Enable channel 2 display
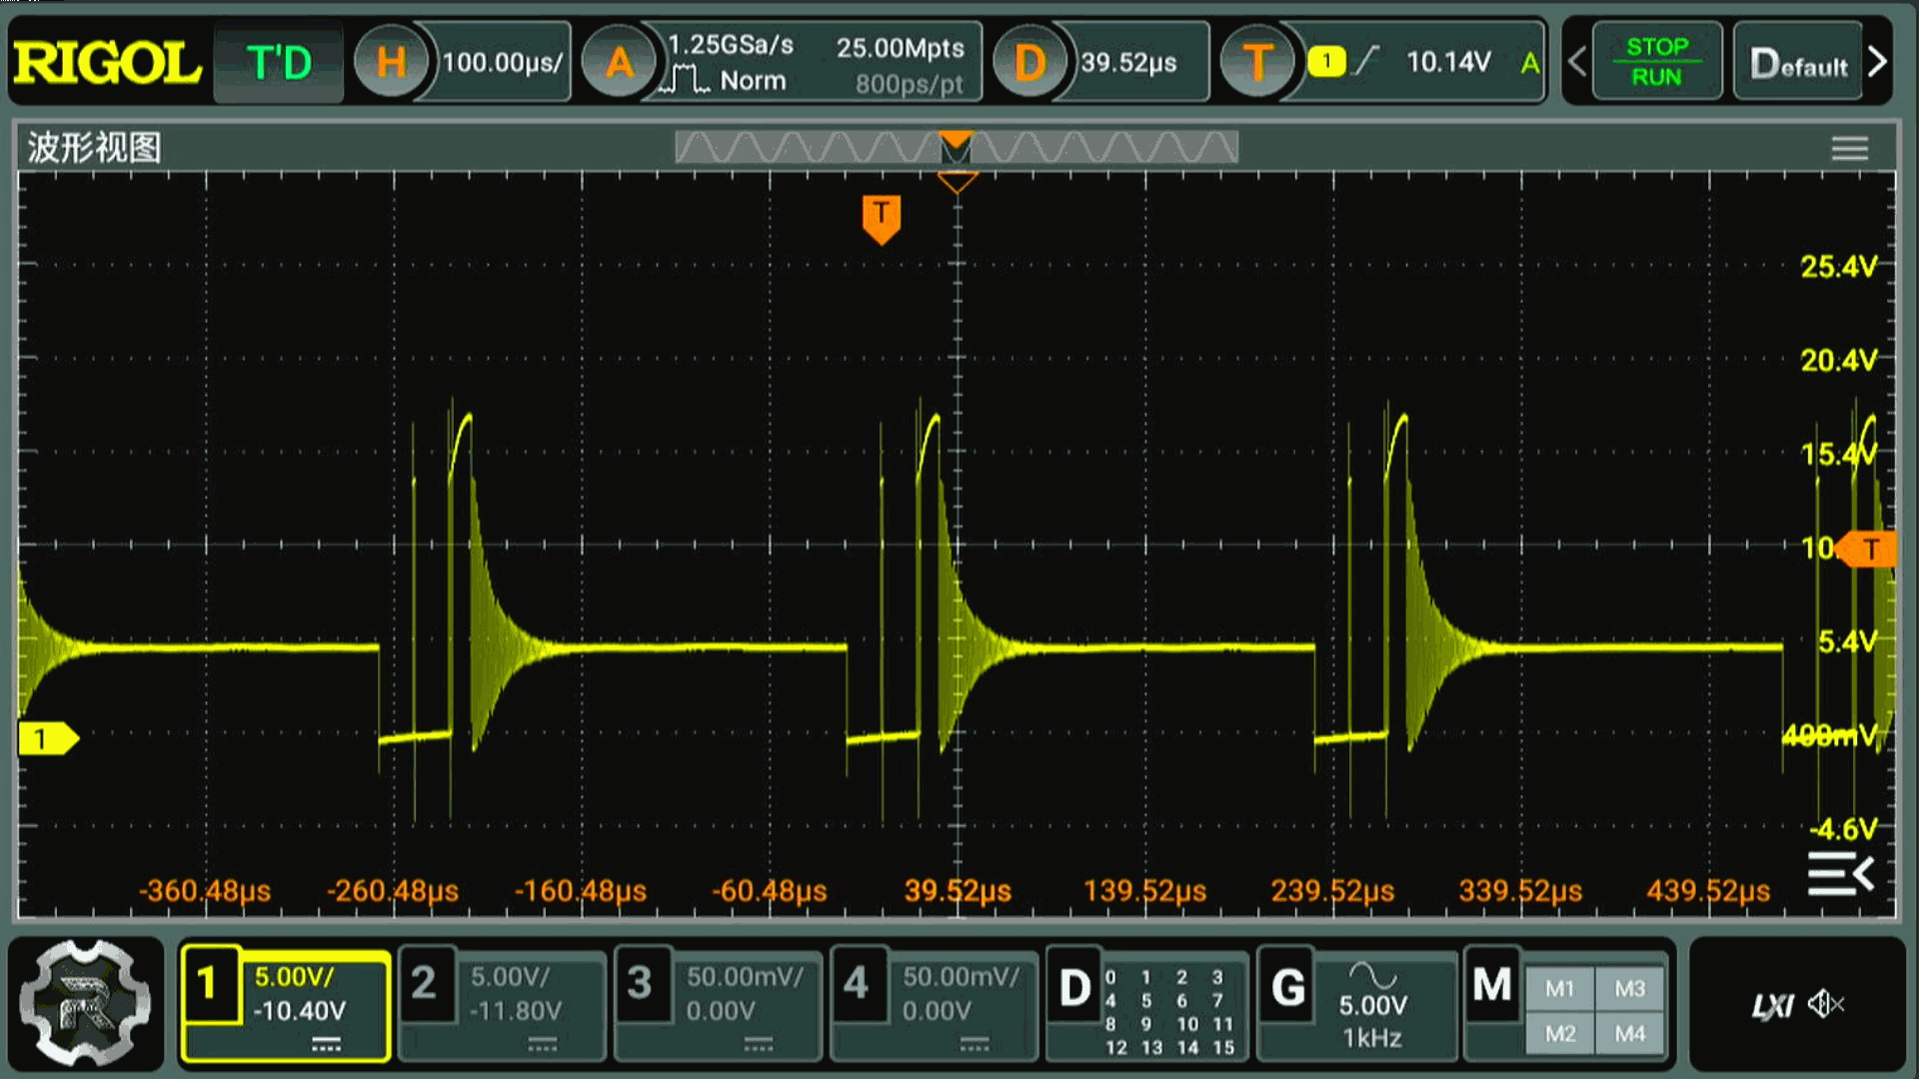The image size is (1919, 1079). tap(424, 984)
